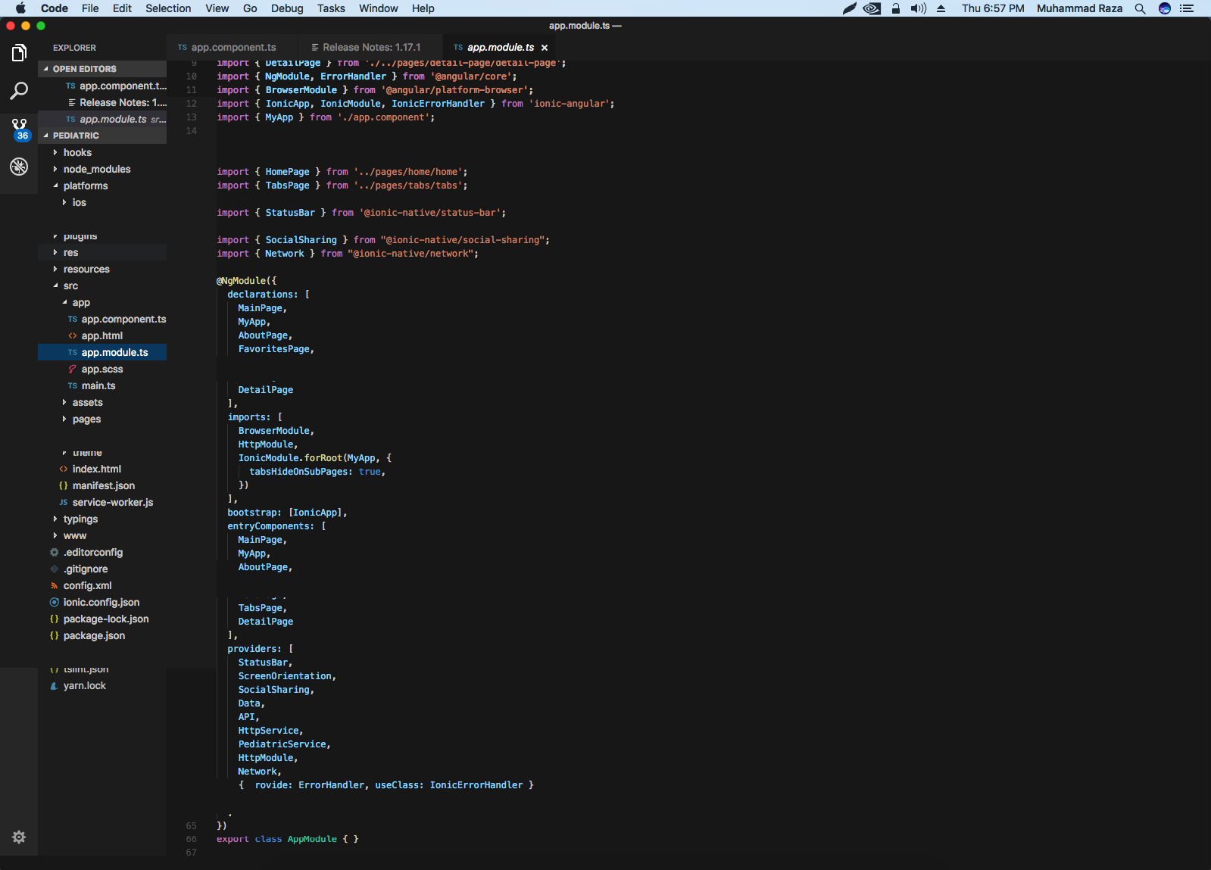This screenshot has height=870, width=1211.
Task: Click the lock icon in menu bar
Action: click(x=896, y=8)
